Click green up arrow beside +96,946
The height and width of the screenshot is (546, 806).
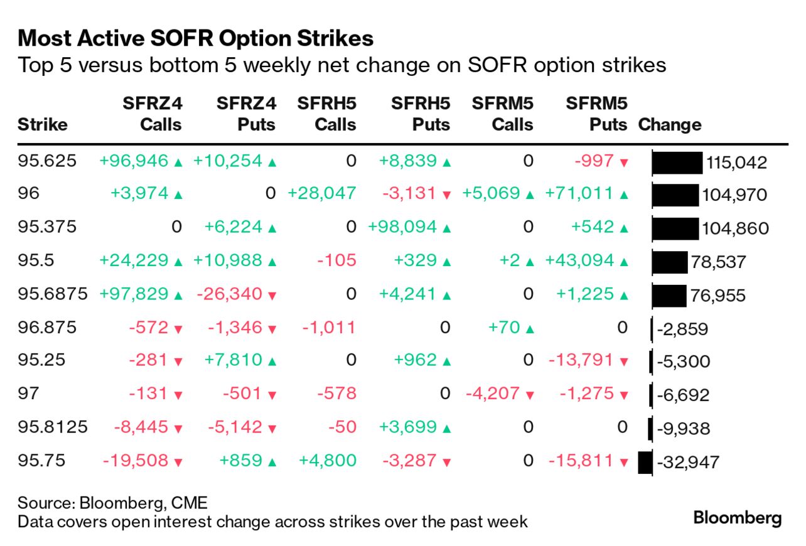pos(178,163)
